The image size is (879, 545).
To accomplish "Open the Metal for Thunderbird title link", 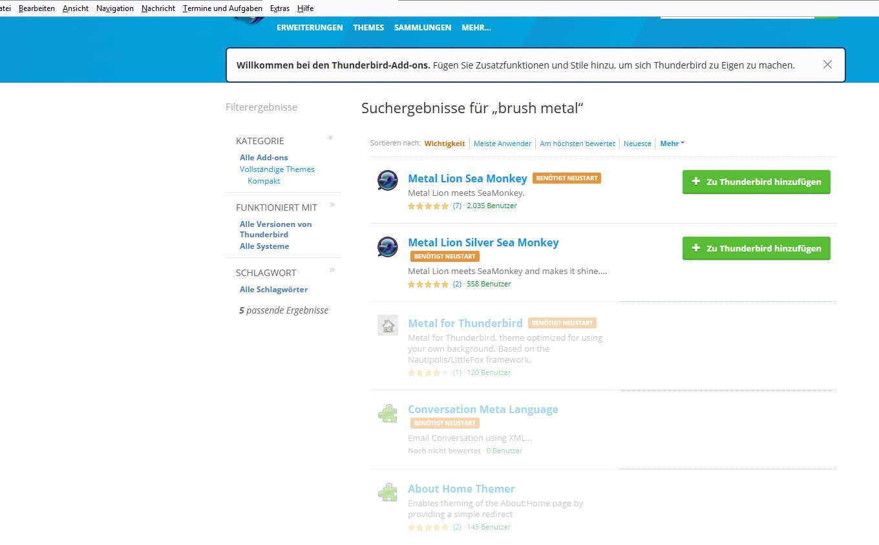I will [465, 323].
